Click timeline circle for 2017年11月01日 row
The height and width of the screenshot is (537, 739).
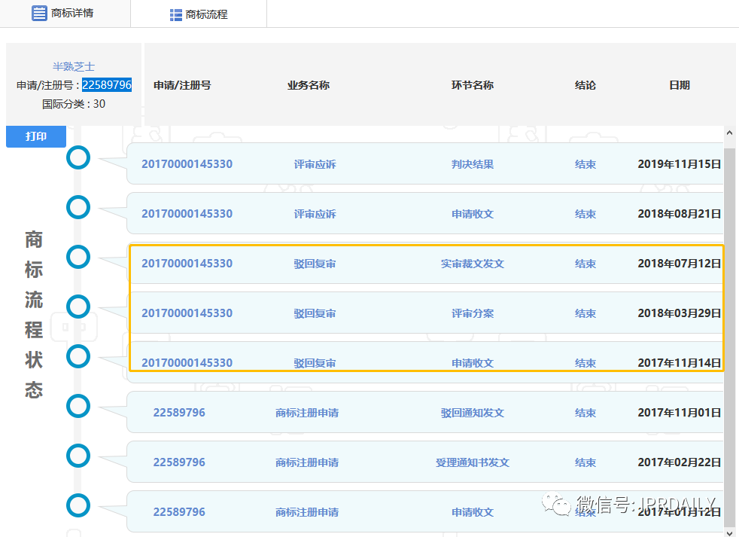[x=78, y=406]
